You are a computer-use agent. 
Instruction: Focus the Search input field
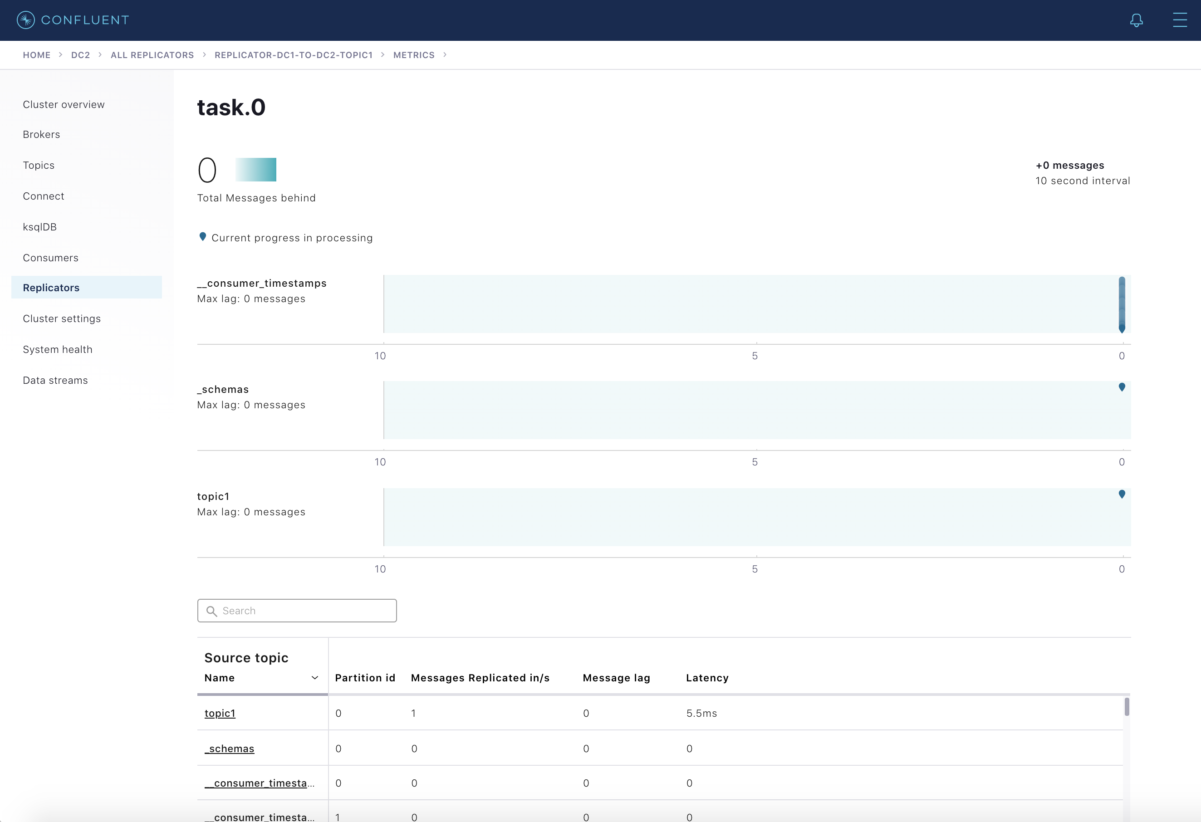[x=305, y=611]
